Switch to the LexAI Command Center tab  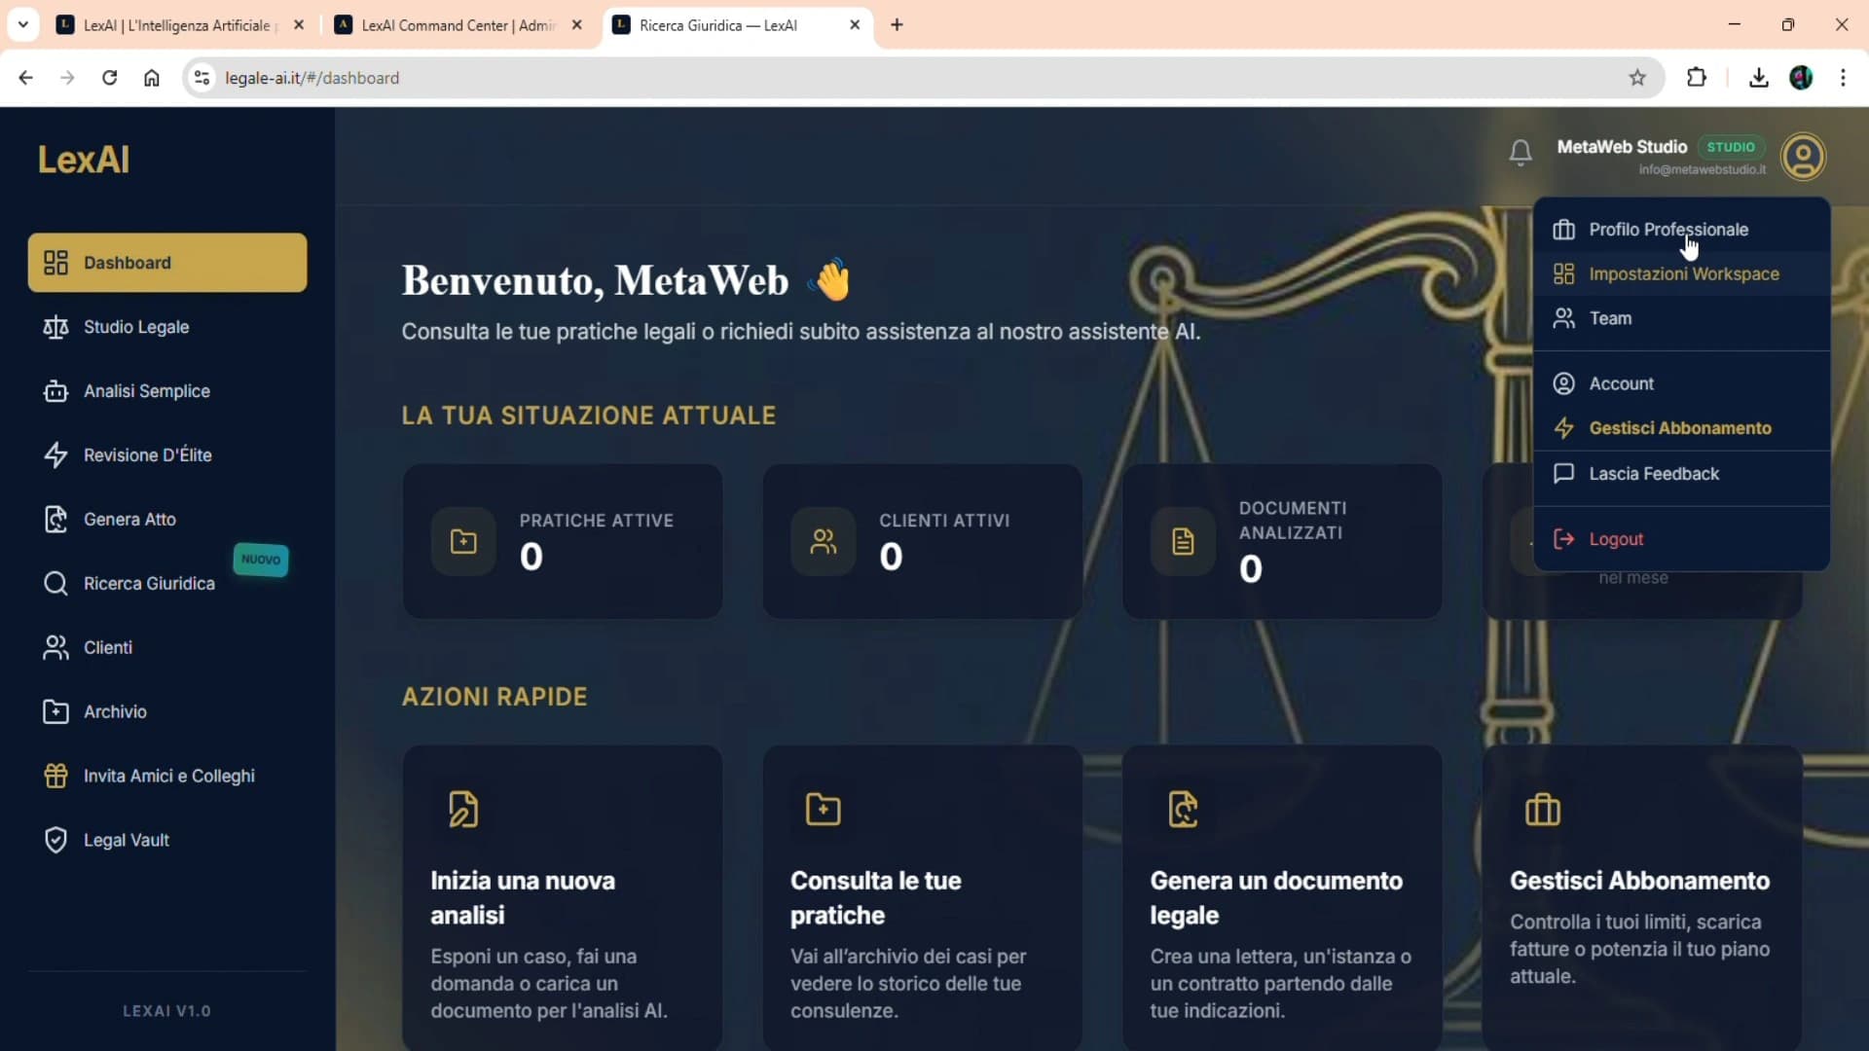pos(458,25)
